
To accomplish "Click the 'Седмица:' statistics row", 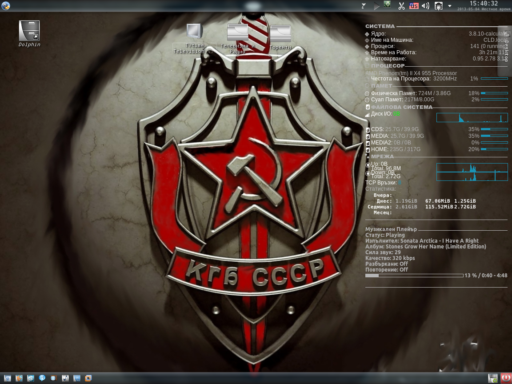I will click(421, 207).
